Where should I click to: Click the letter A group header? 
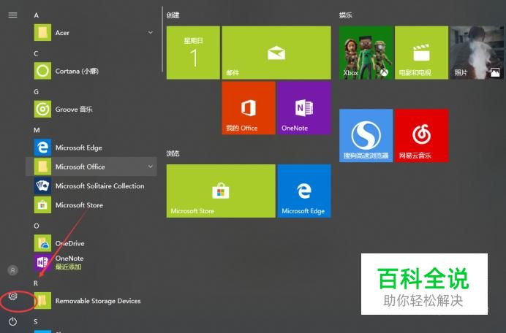36,15
